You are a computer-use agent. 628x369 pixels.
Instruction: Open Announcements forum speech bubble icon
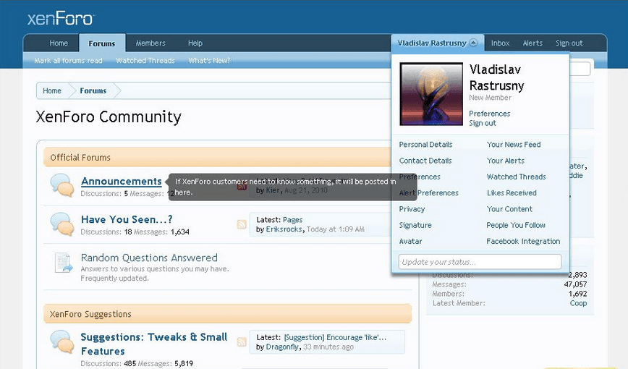click(x=62, y=185)
